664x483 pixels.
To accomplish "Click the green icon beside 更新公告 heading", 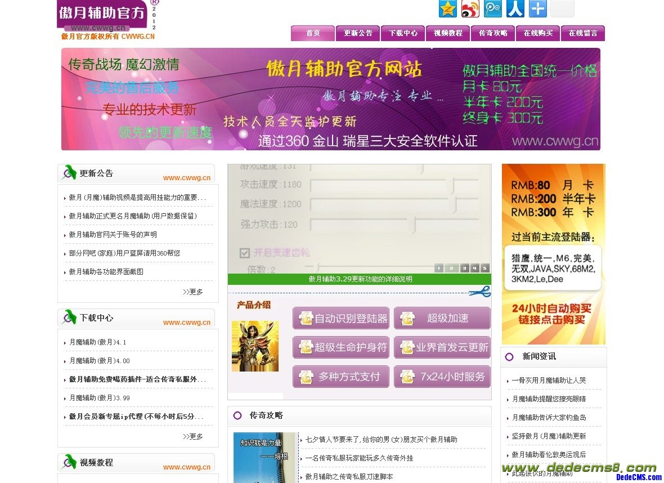I will (69, 173).
